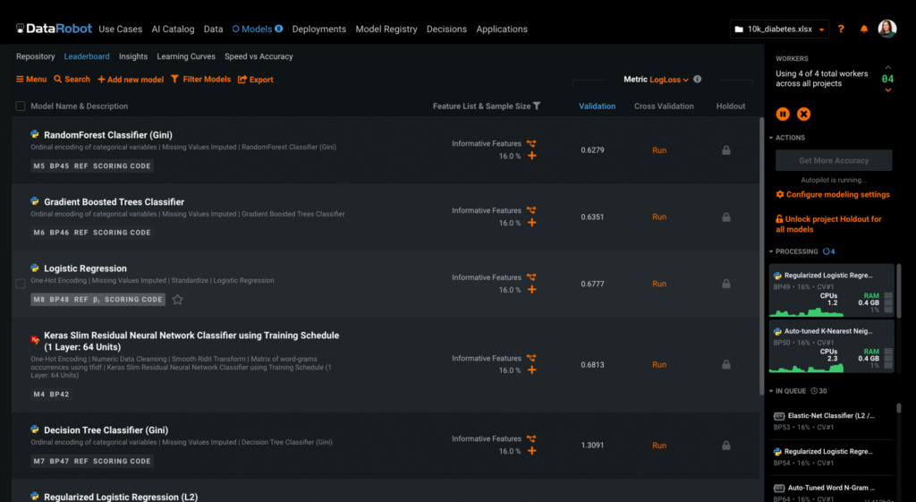The image size is (916, 502).
Task: Open the Regularized Logistic Regression BP49 processing job
Action: (x=831, y=290)
